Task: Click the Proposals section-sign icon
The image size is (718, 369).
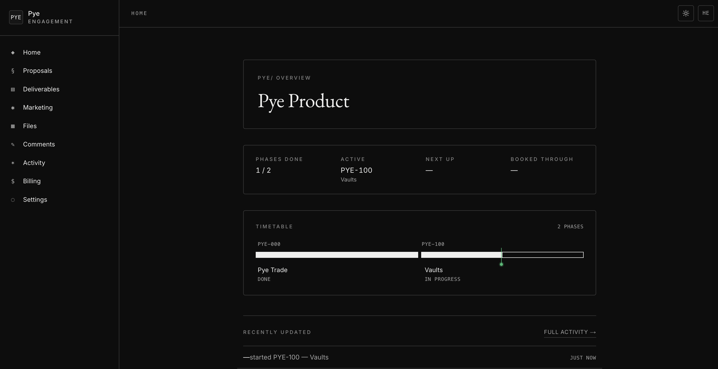Action: point(13,71)
